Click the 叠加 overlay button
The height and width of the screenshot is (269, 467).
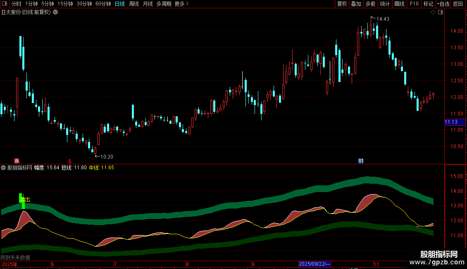point(356,4)
